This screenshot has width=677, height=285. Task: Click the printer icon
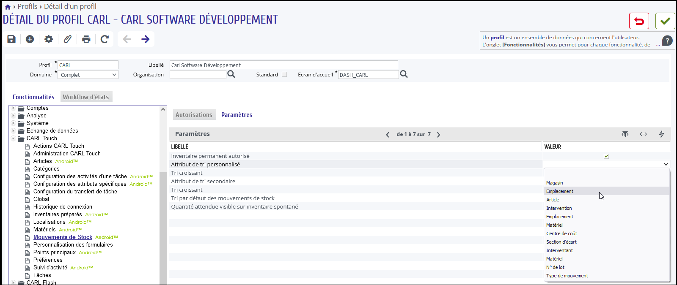click(x=86, y=39)
